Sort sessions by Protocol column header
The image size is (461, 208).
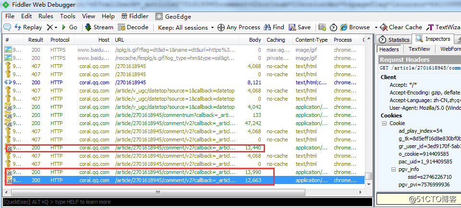coord(61,40)
